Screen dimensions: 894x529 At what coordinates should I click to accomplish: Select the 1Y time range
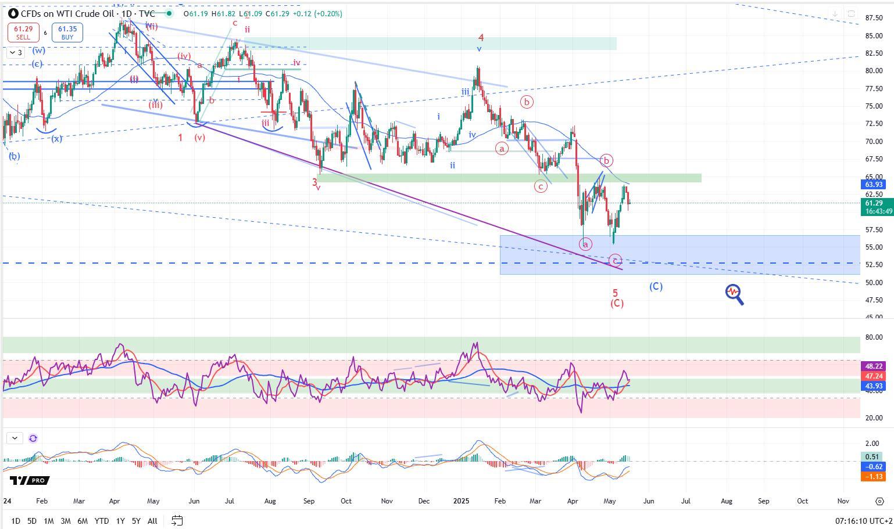(x=120, y=521)
